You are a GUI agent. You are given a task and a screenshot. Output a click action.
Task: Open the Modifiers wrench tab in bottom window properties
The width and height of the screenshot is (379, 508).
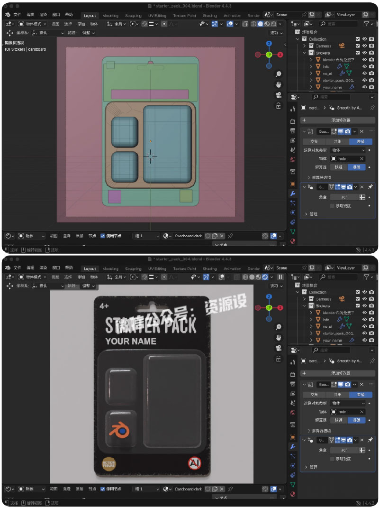(x=293, y=446)
